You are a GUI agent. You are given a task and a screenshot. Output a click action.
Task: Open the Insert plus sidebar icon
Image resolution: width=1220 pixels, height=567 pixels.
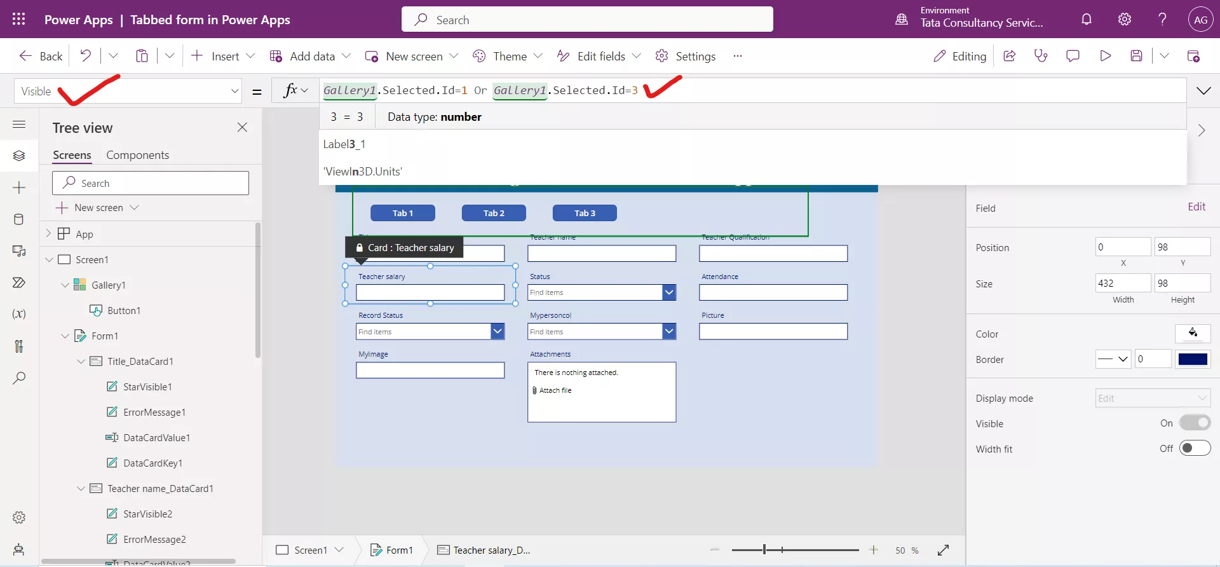[19, 188]
